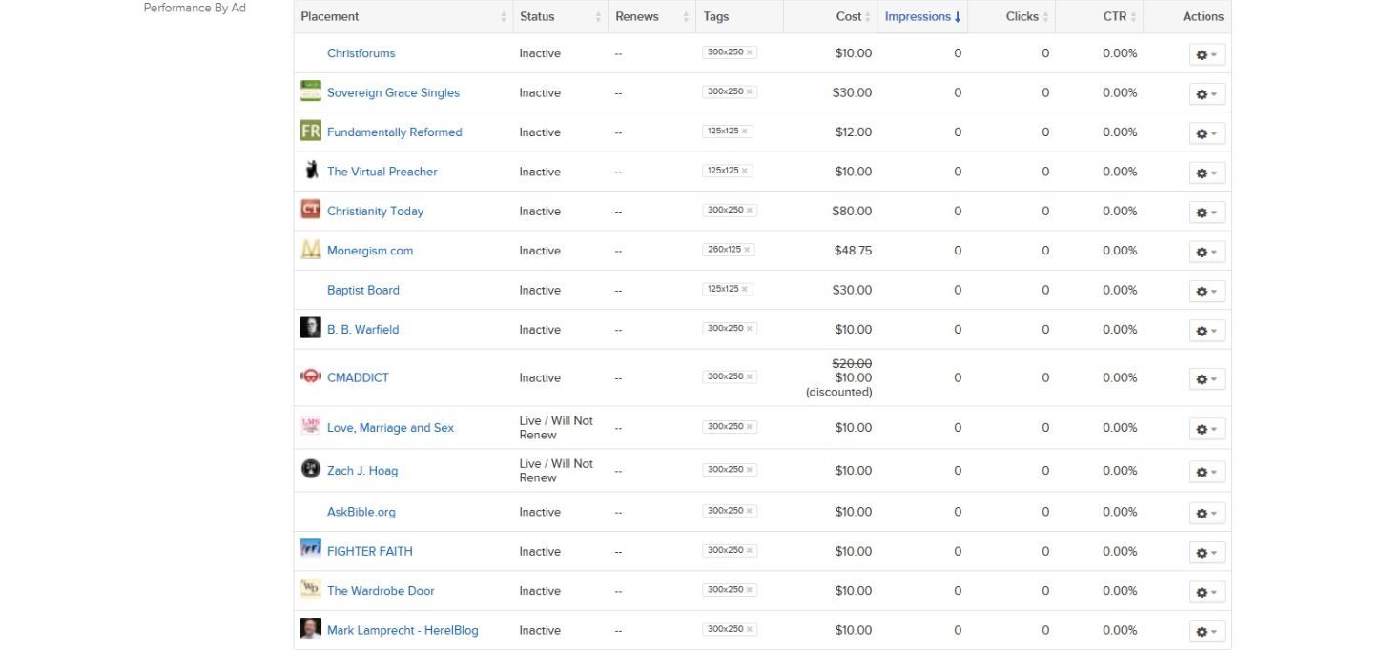This screenshot has height=650, width=1383.
Task: Open the actions gear menu for Christianity Today
Action: [1207, 213]
